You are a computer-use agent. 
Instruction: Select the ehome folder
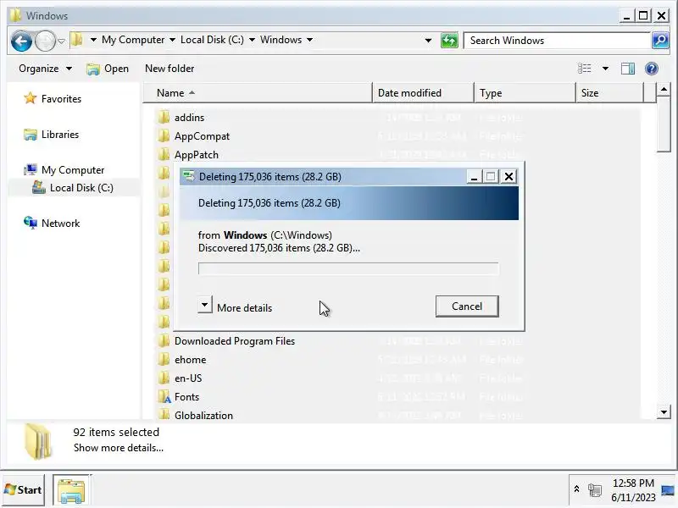tap(190, 360)
